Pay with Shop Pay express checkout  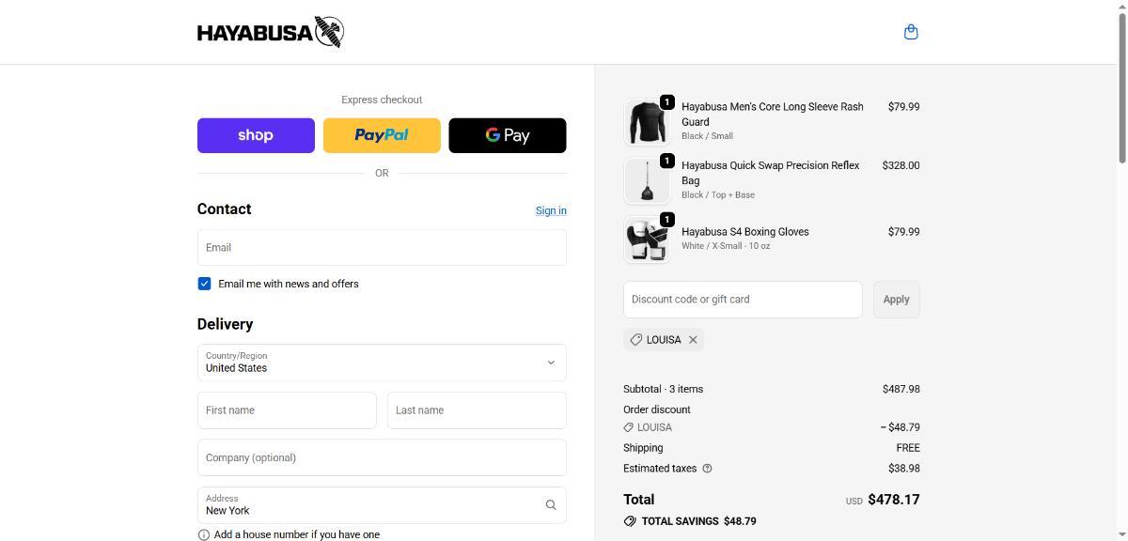point(256,135)
